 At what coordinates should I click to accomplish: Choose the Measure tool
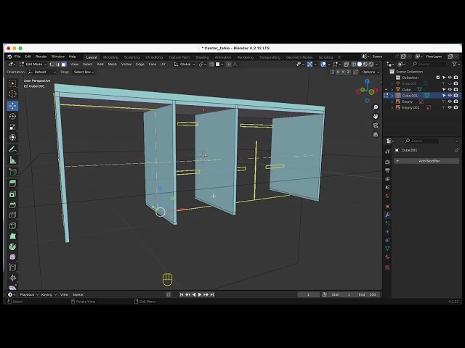coord(12,160)
